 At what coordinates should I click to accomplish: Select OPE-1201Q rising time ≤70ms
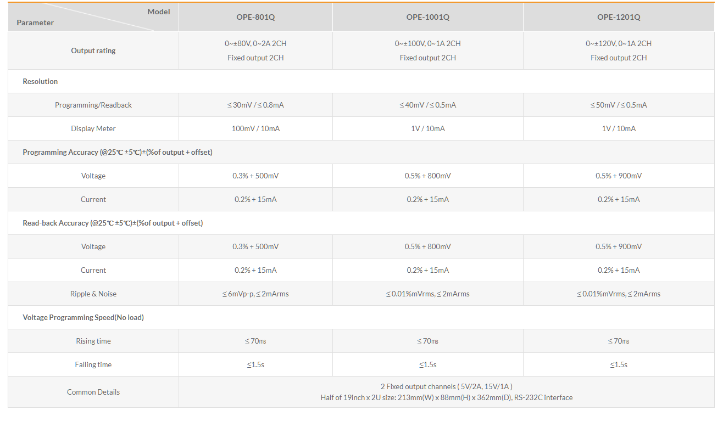(x=619, y=341)
